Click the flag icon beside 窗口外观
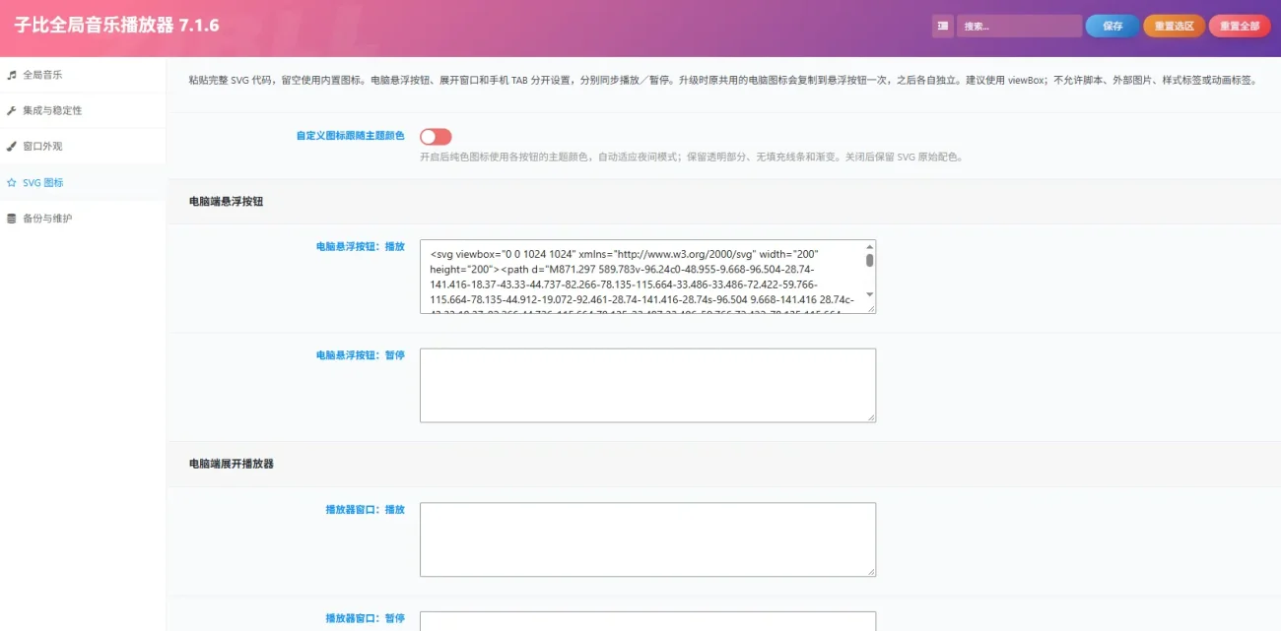The height and width of the screenshot is (631, 1281). 12,146
